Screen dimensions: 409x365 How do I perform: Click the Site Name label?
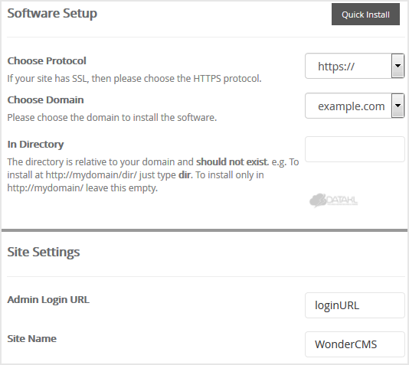(x=32, y=339)
